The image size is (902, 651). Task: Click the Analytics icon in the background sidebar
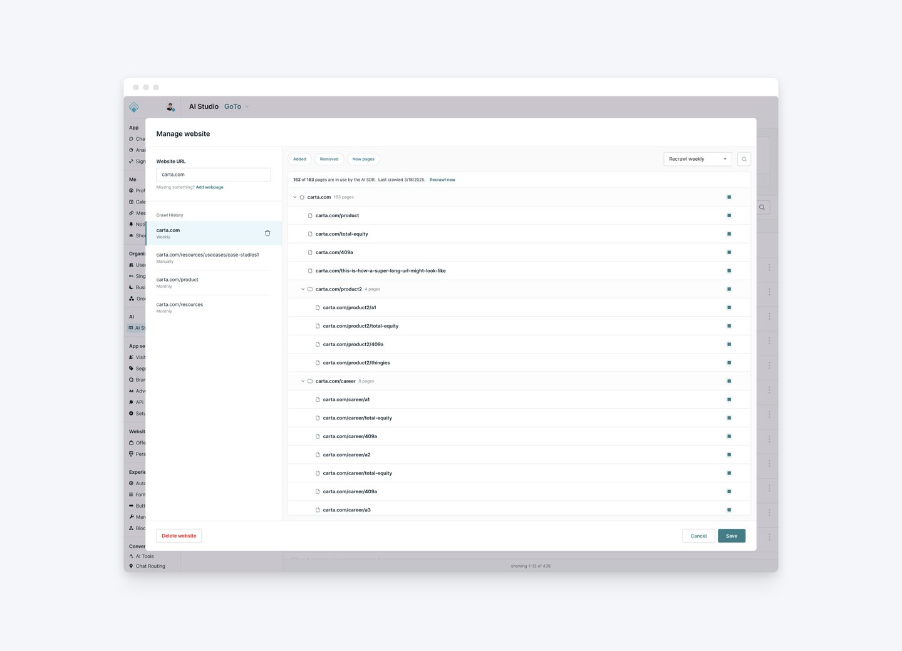[x=132, y=150]
